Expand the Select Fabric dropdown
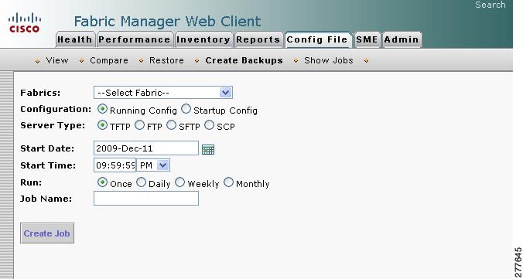523x279 pixels. tap(163, 92)
